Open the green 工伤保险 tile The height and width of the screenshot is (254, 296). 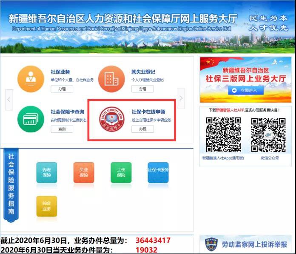click(x=121, y=172)
